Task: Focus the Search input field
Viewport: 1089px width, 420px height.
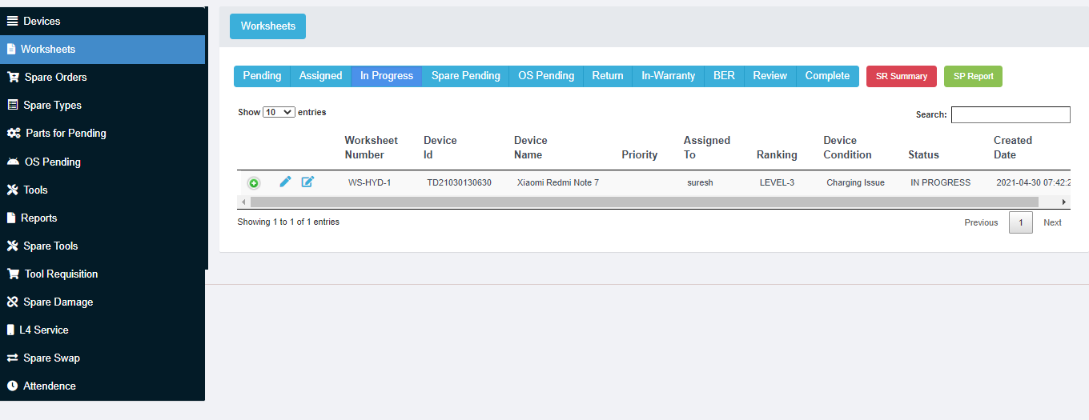Action: click(x=1011, y=115)
